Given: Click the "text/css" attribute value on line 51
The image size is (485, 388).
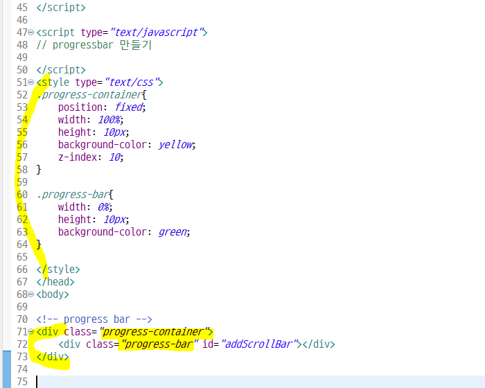Looking at the screenshot, I should 132,82.
